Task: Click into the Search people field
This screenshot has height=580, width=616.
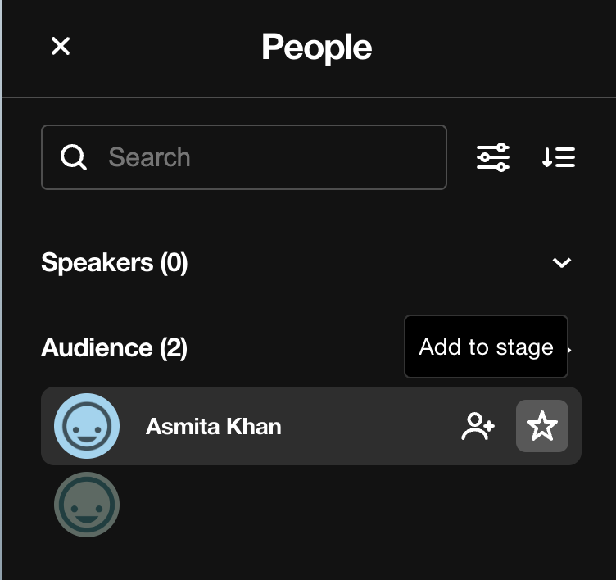Action: 243,157
